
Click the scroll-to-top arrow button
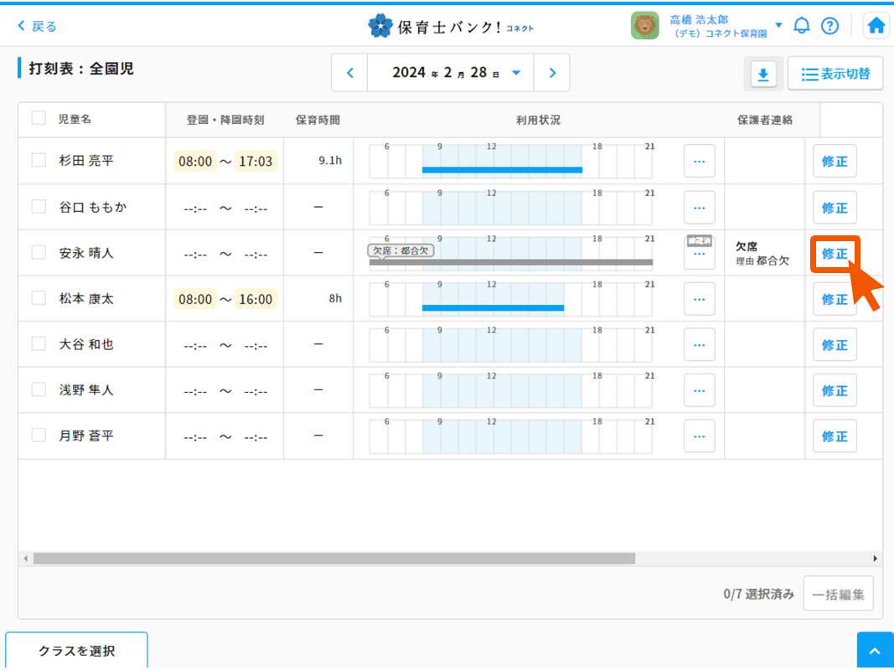(x=875, y=652)
